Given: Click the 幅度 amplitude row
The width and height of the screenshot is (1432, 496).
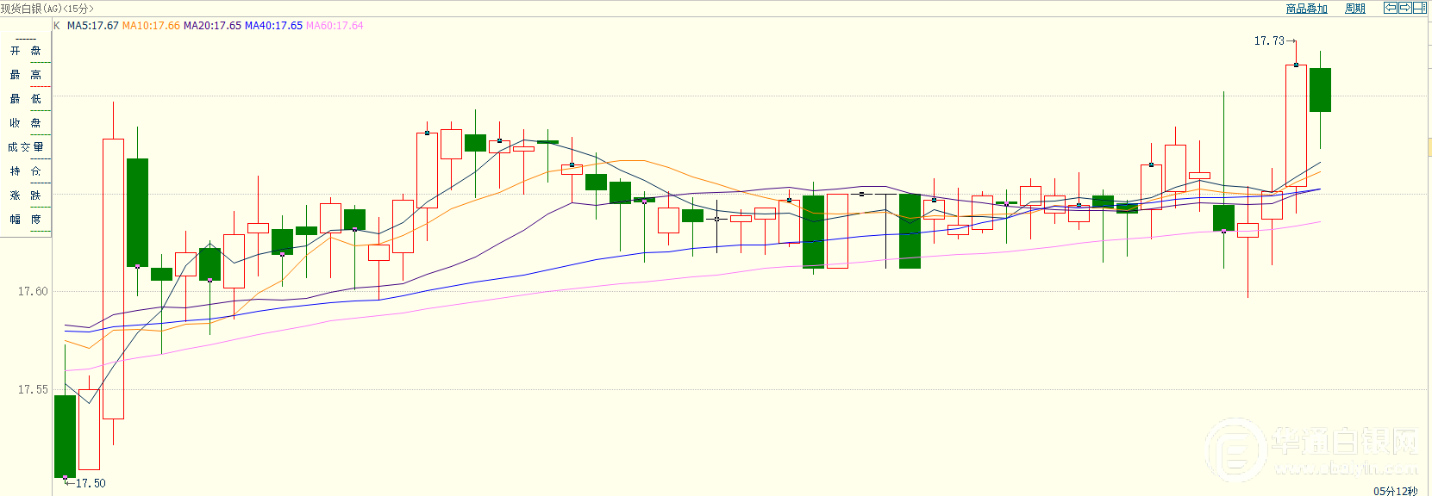Looking at the screenshot, I should click(x=26, y=220).
